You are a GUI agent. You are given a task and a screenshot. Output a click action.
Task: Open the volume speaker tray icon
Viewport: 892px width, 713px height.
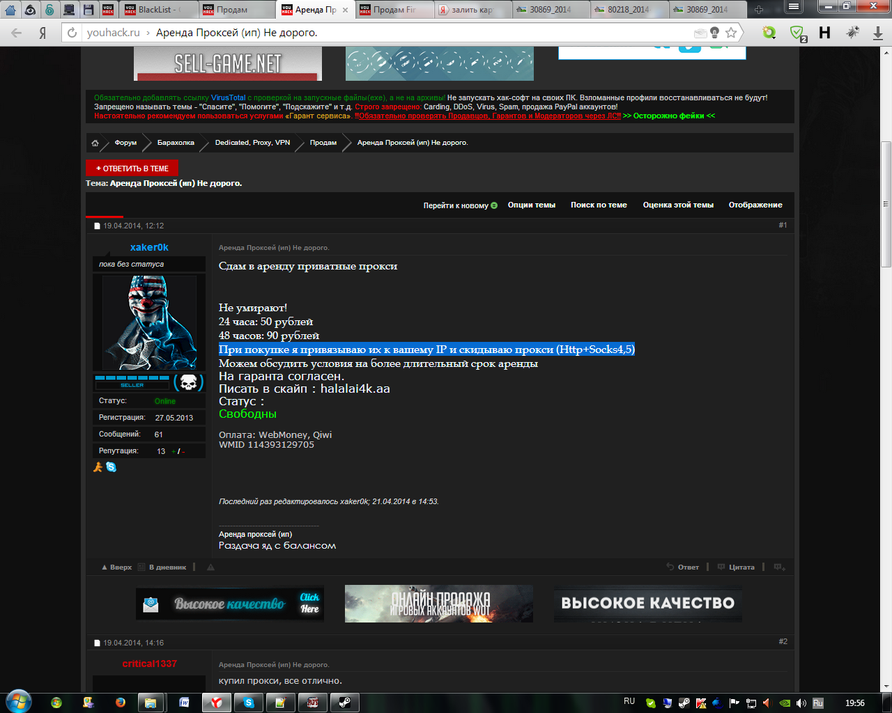tap(801, 703)
